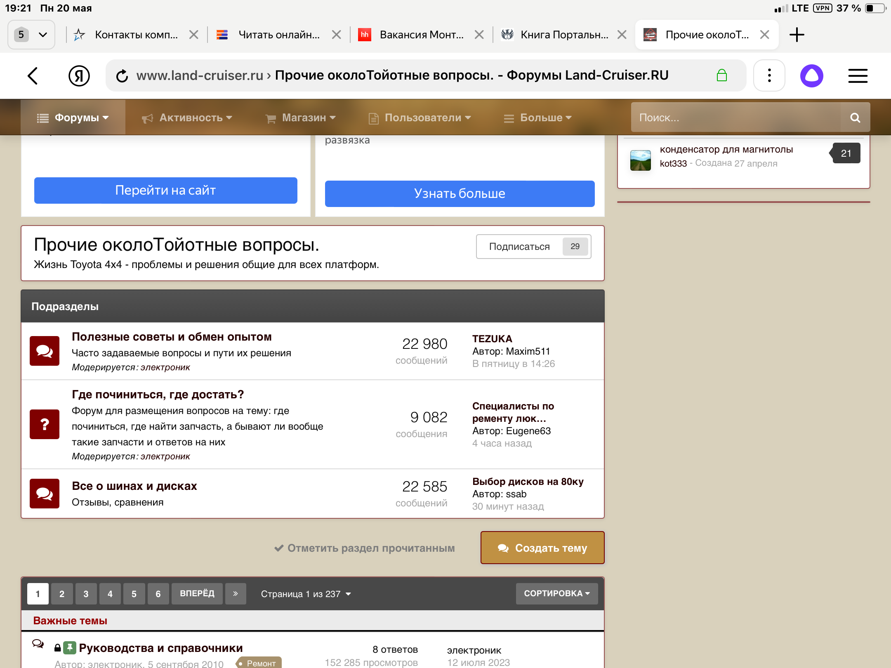
Task: Open 'Все о шинах и дисках' subforum
Action: [134, 486]
